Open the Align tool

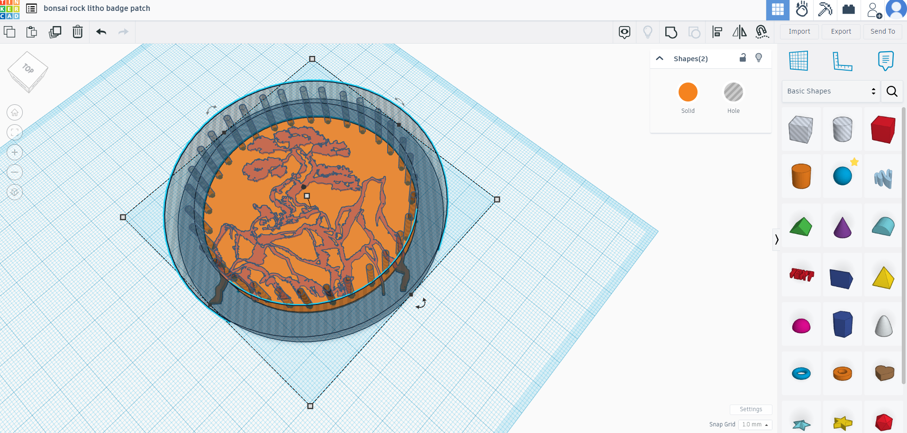[x=717, y=32]
